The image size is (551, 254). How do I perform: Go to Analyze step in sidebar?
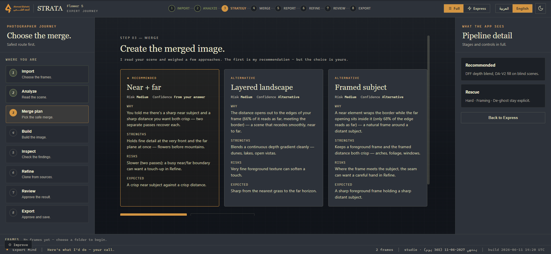coord(47,94)
